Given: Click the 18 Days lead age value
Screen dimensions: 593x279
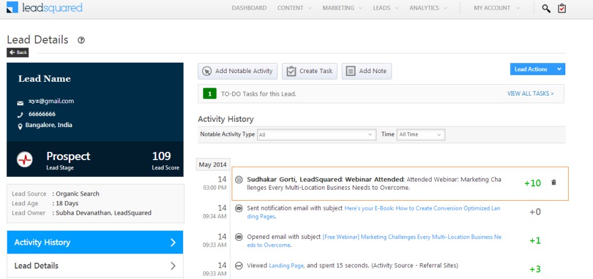Looking at the screenshot, I should click(x=67, y=204).
